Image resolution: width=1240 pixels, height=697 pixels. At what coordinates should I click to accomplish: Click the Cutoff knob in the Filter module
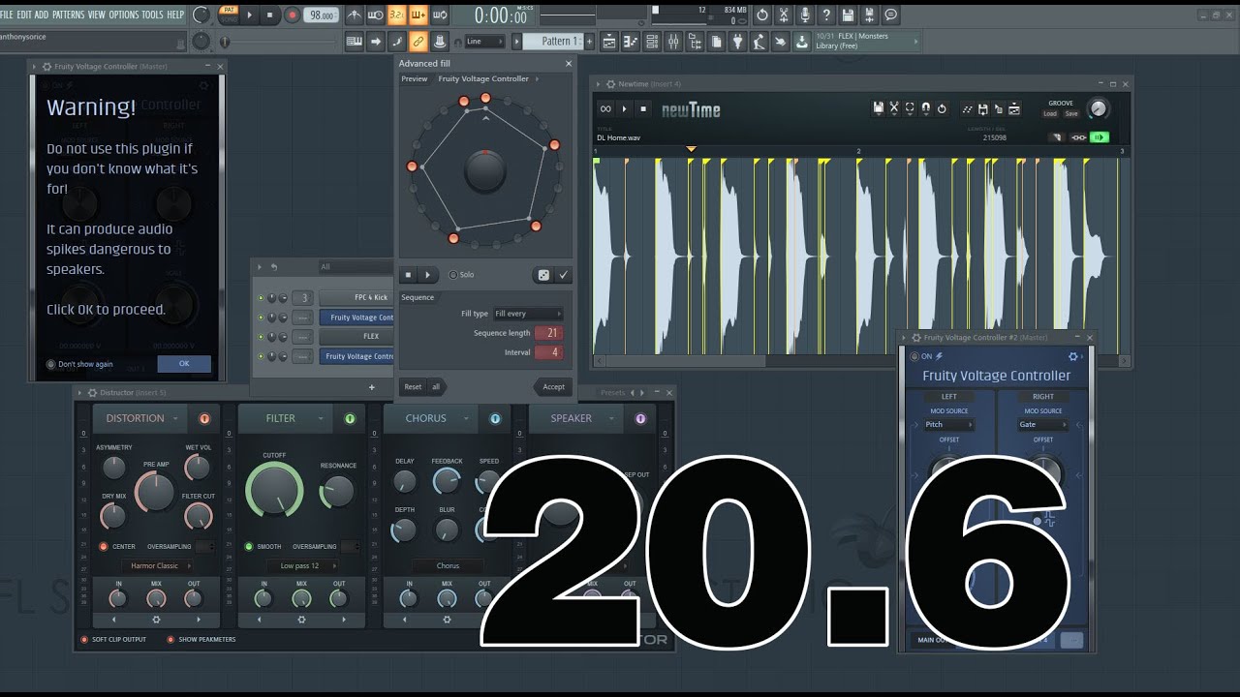[275, 489]
